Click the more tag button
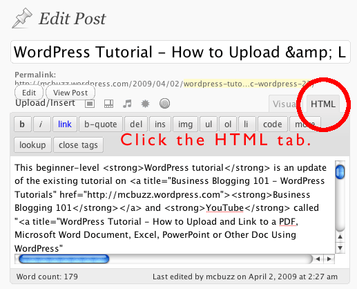Viewport: 357px width, 289px height. point(305,124)
